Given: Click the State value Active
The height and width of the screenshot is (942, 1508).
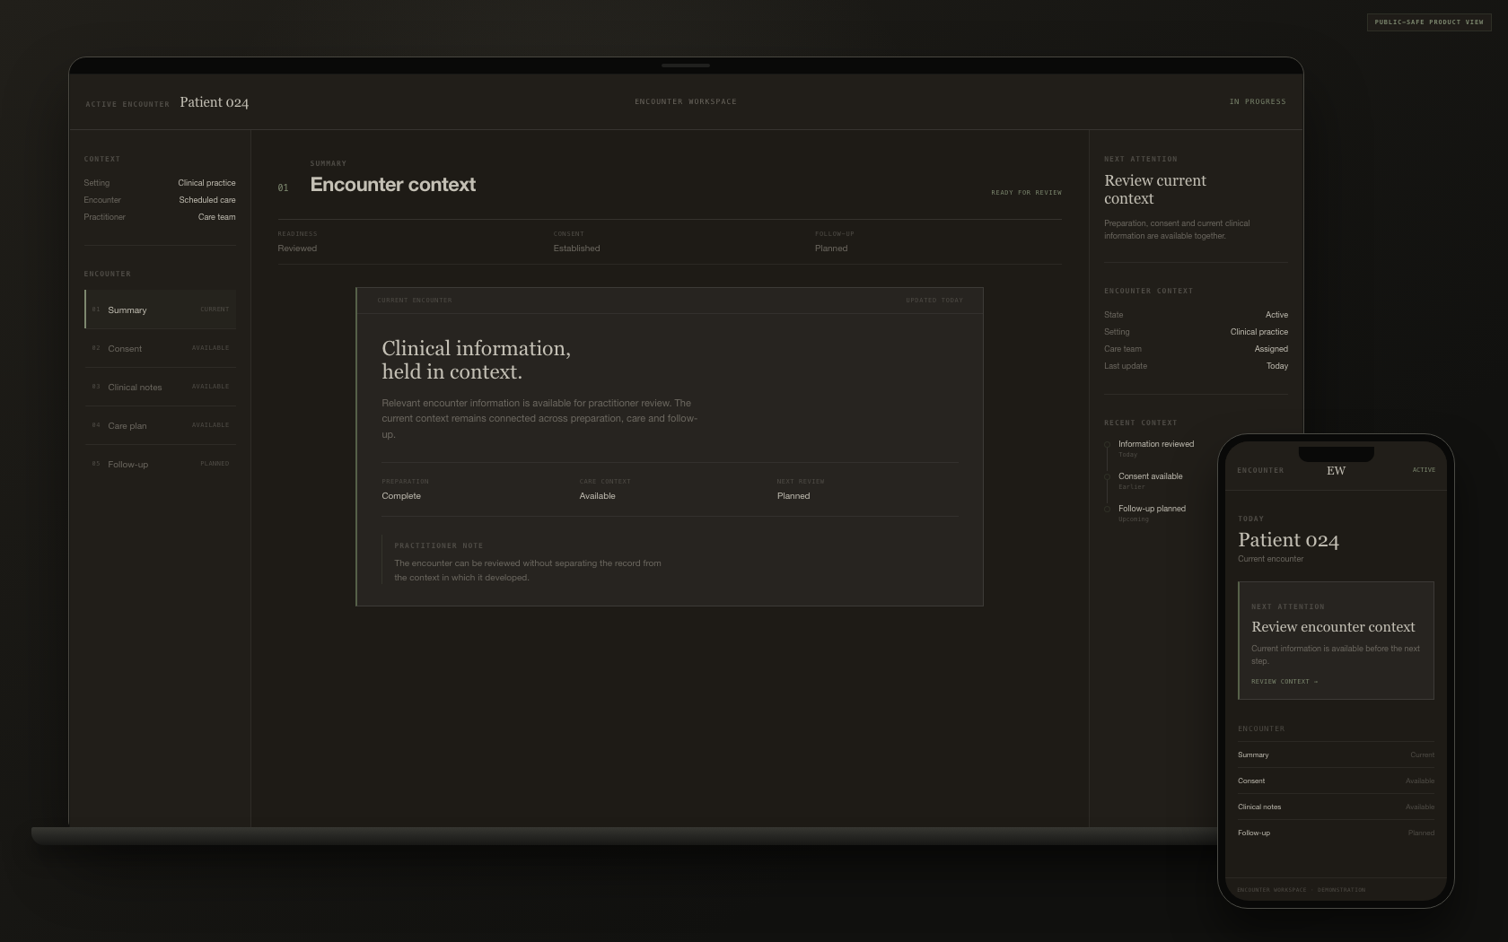Looking at the screenshot, I should (x=1276, y=315).
